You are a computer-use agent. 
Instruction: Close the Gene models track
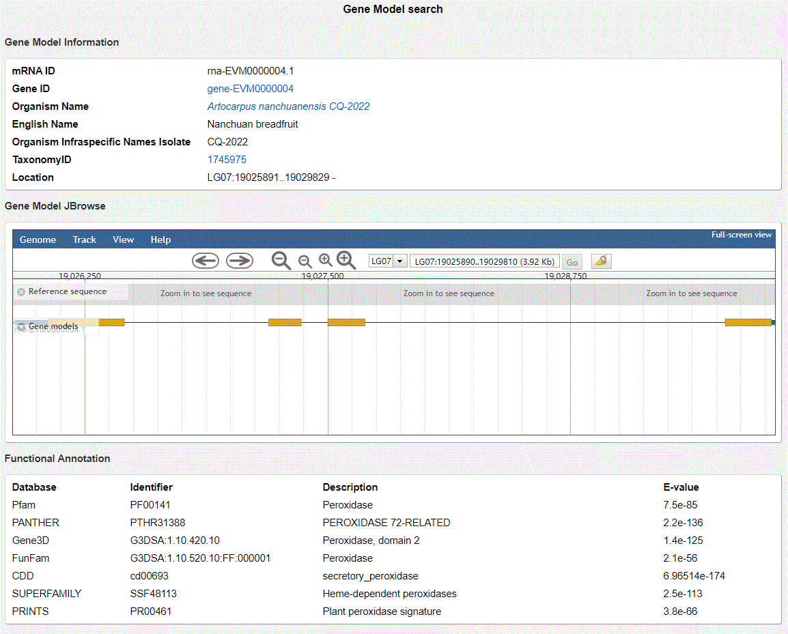[21, 327]
